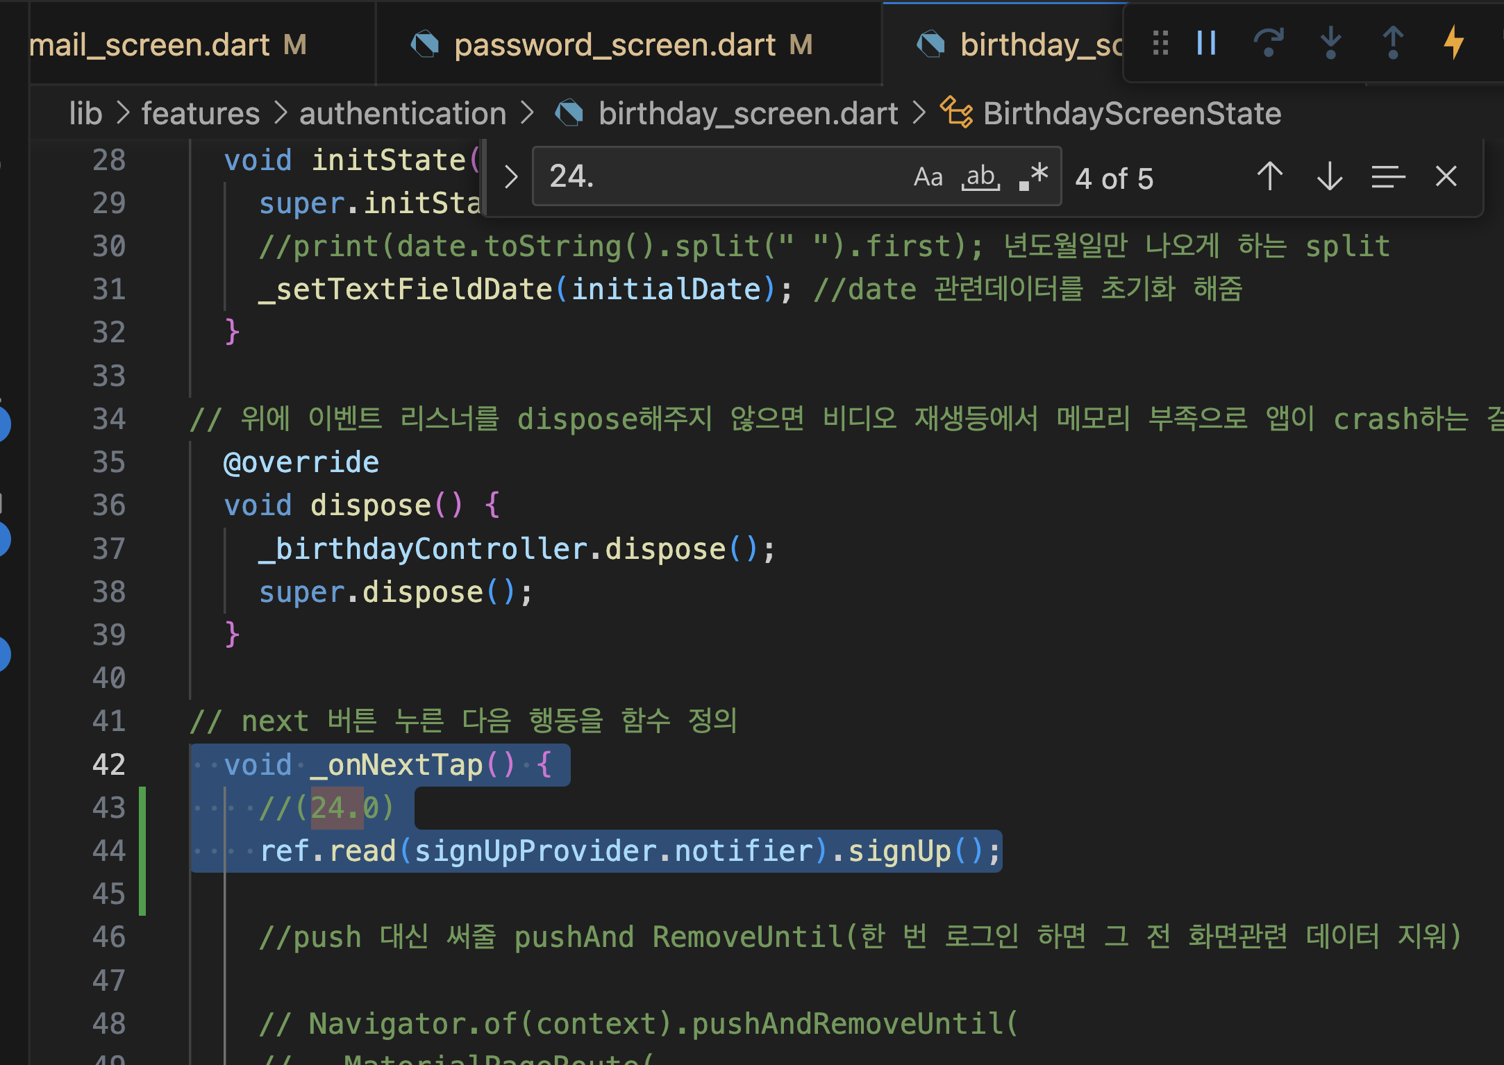Open BirthdayScreenState breadcrumb dropdown

pos(1131,113)
